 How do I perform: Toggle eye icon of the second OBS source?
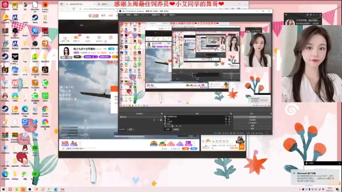pos(226,119)
